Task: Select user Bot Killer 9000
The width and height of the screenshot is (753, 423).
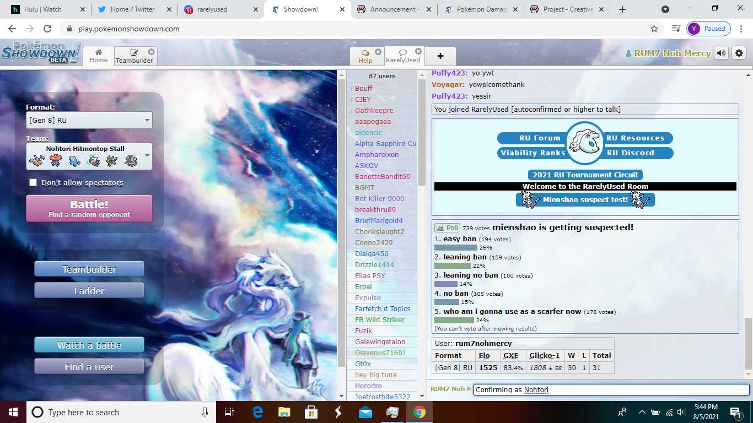Action: pyautogui.click(x=379, y=198)
